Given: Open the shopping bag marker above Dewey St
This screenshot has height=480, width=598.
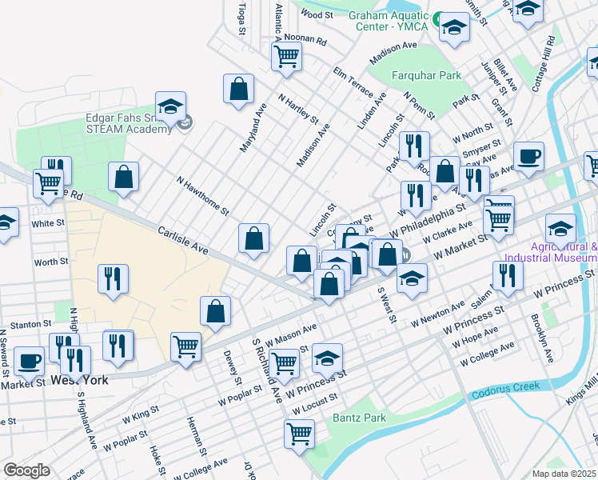Looking at the screenshot, I should pos(216,312).
